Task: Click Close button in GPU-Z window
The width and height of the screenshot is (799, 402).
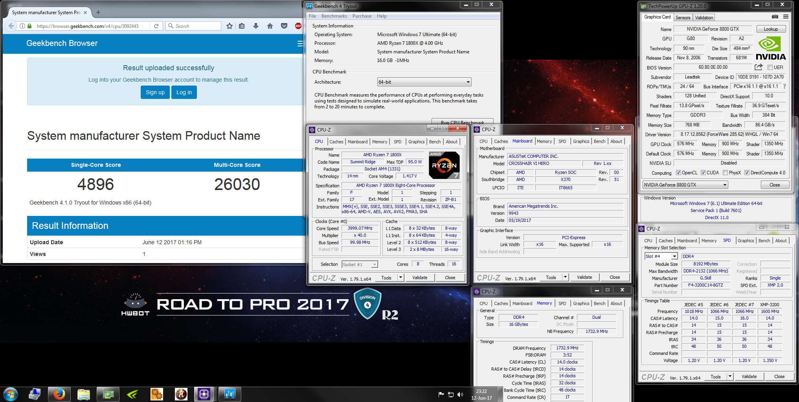Action: point(775,185)
